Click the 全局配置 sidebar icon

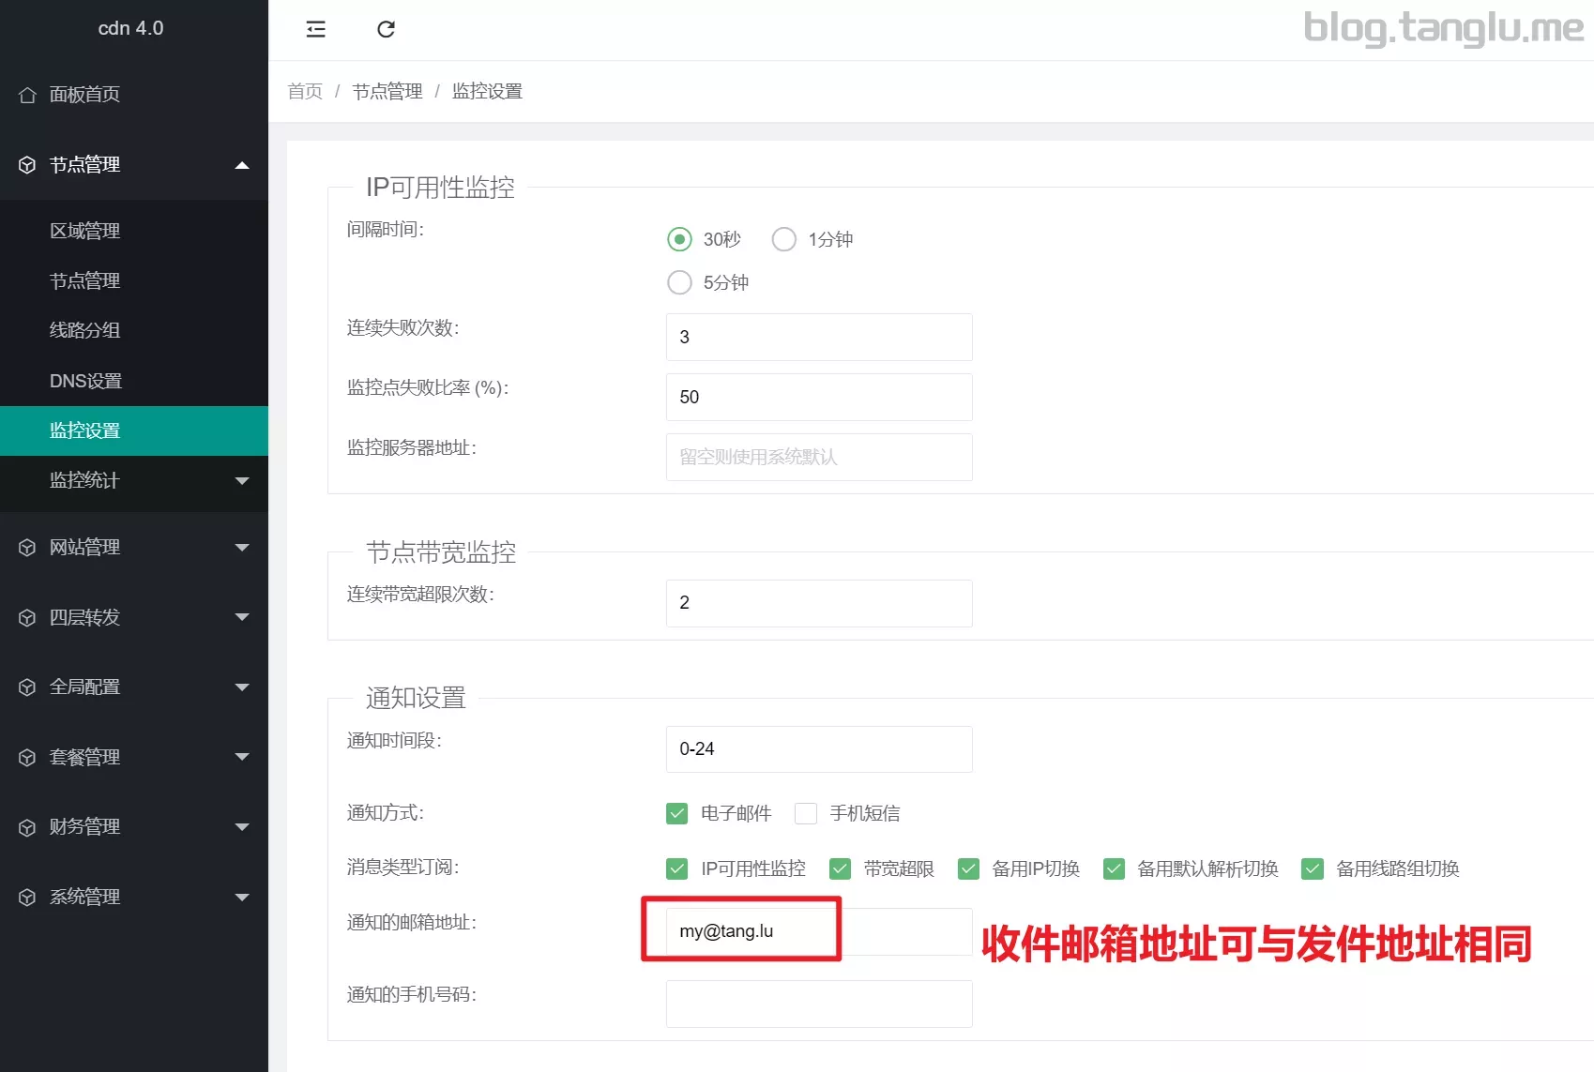coord(27,687)
